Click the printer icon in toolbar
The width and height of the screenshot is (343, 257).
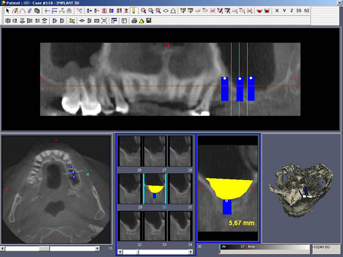[134, 20]
